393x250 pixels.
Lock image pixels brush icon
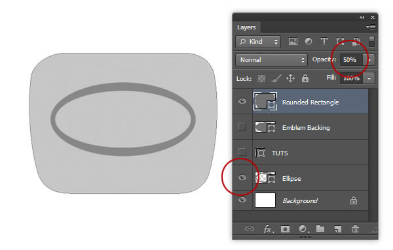276,79
